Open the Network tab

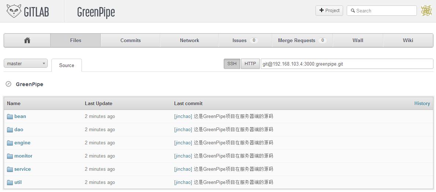(x=190, y=41)
